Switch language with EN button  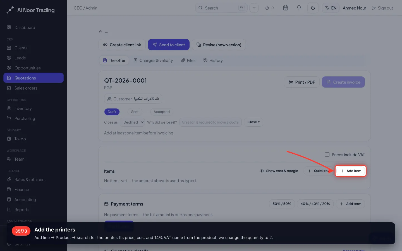(331, 8)
